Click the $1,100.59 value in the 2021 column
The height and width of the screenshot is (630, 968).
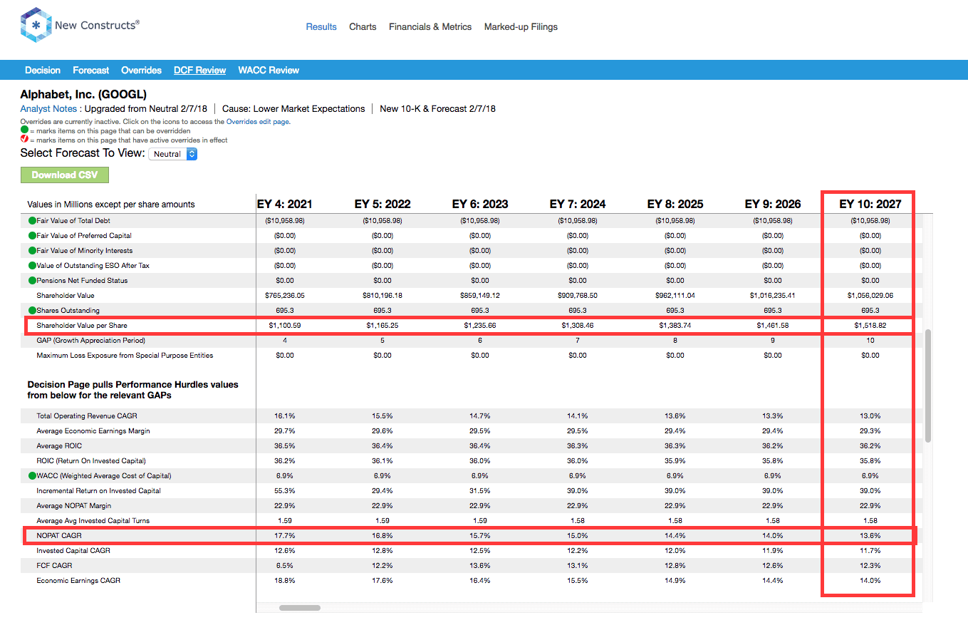284,326
